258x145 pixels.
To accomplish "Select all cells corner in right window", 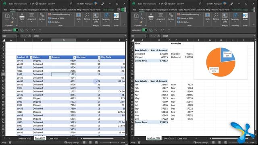I will [133, 40].
